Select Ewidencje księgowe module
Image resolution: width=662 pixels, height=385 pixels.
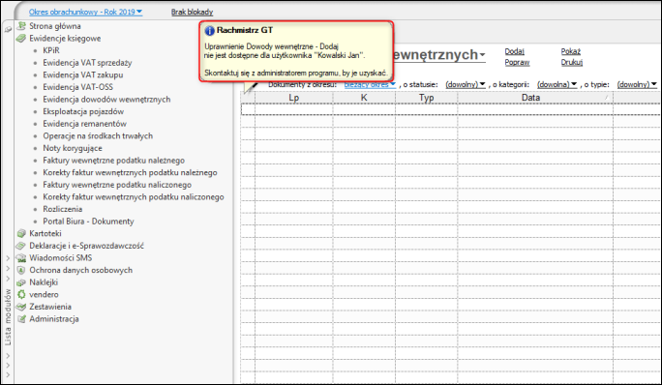[x=65, y=39]
